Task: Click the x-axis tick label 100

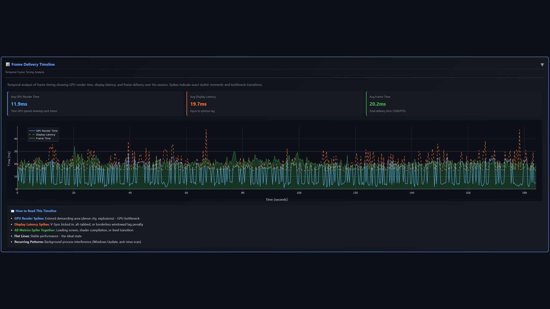Action: (299, 193)
